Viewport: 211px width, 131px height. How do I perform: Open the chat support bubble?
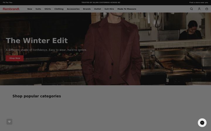tap(202, 123)
